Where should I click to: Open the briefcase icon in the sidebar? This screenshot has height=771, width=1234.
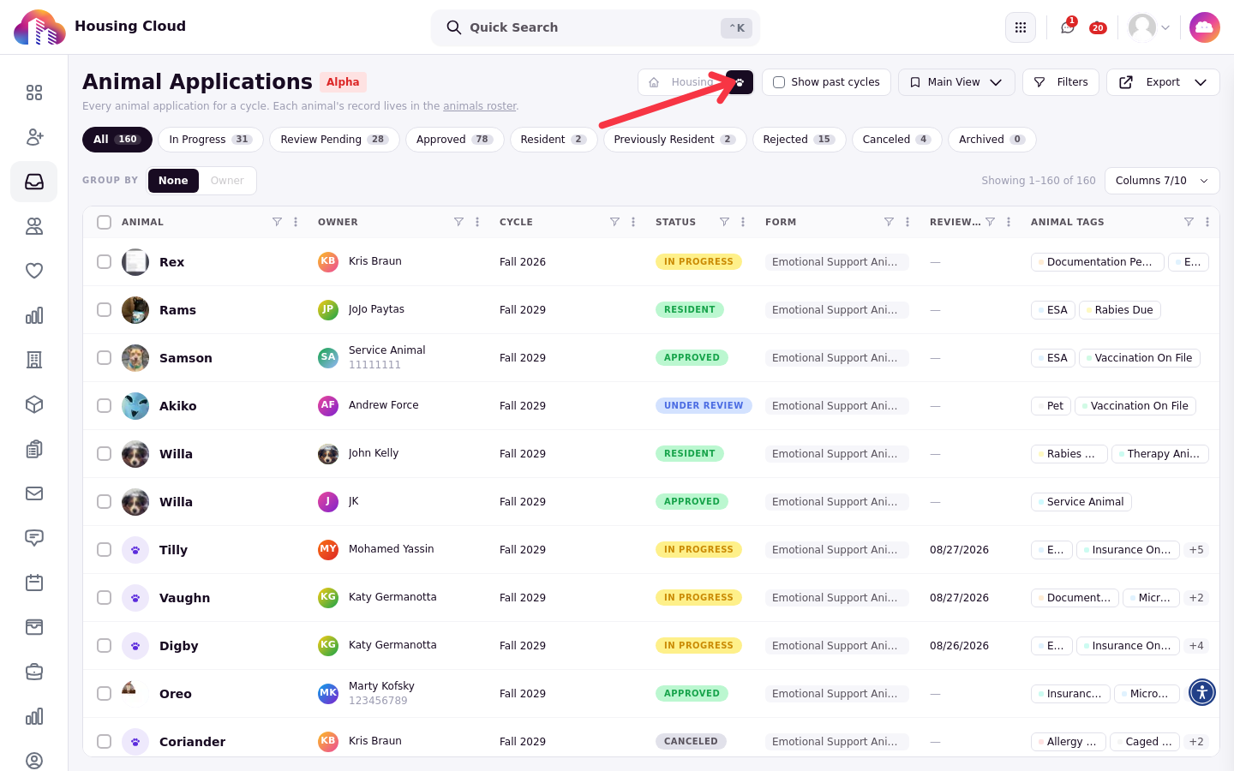point(34,672)
